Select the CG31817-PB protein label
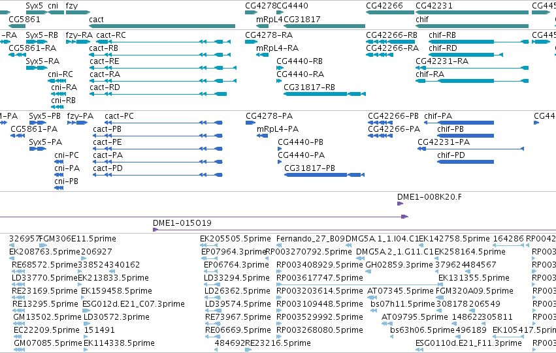The height and width of the screenshot is (353, 556). coord(310,168)
